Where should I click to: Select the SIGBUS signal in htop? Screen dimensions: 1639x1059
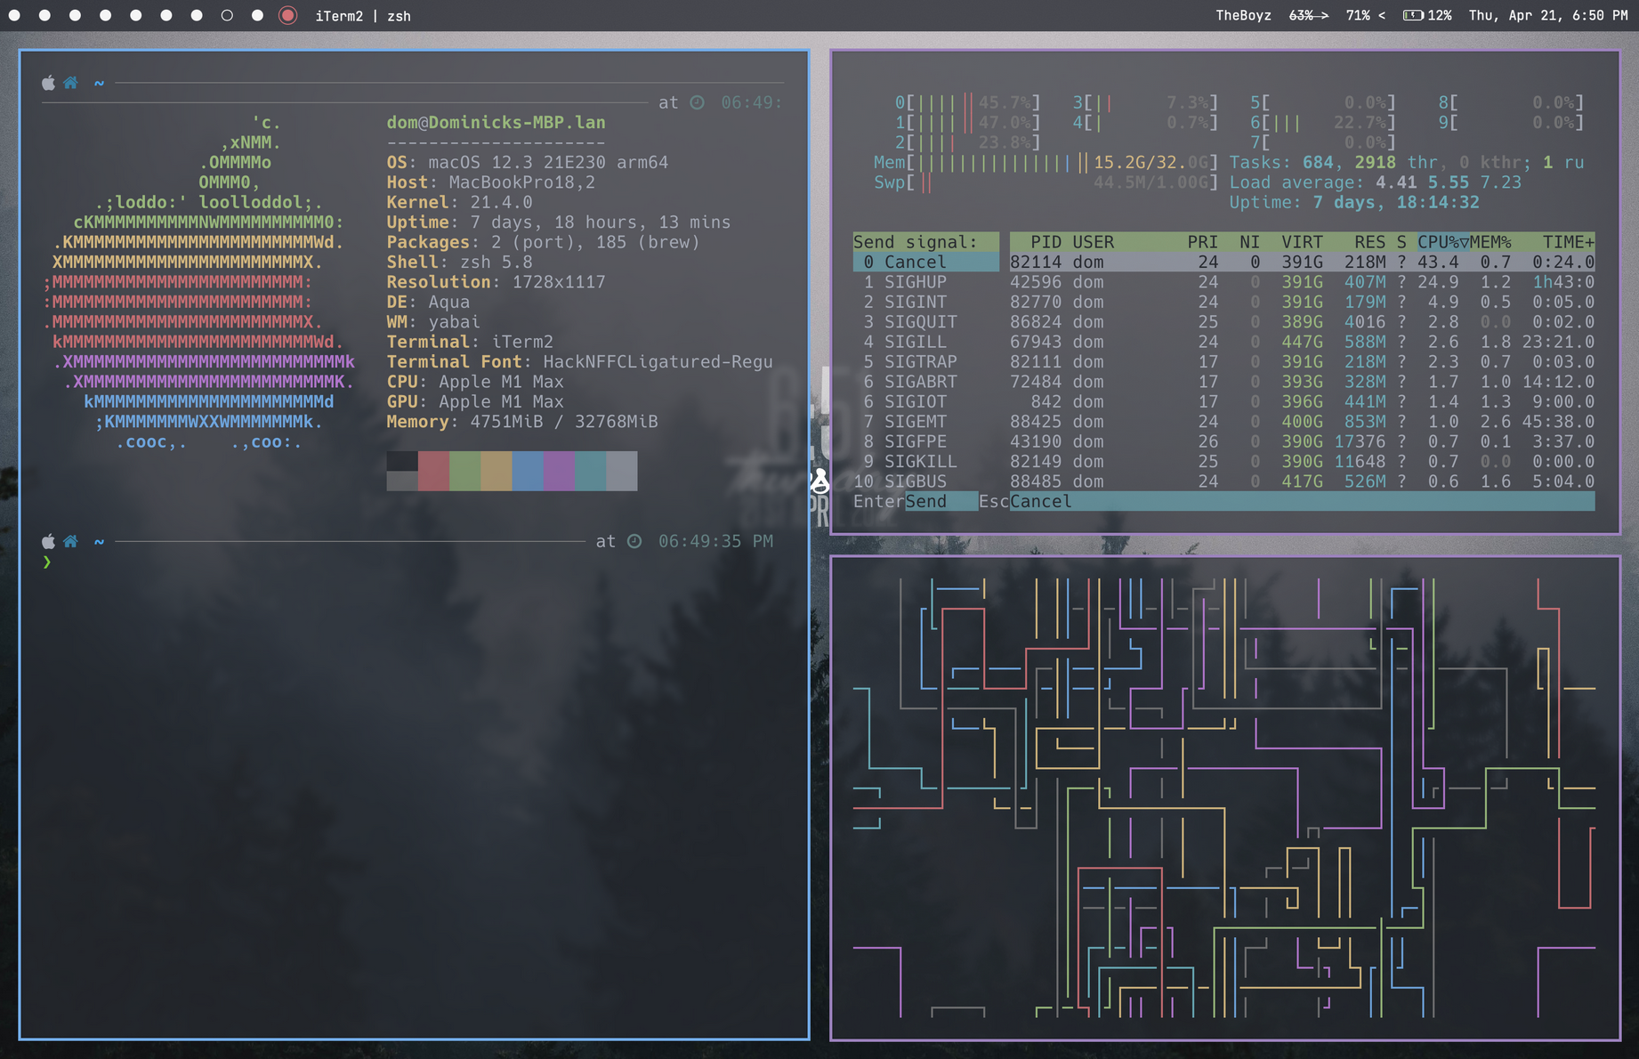pyautogui.click(x=926, y=481)
